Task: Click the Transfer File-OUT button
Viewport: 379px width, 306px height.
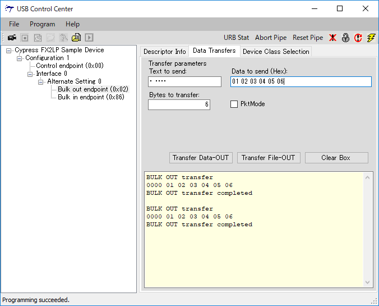Action: 269,158
